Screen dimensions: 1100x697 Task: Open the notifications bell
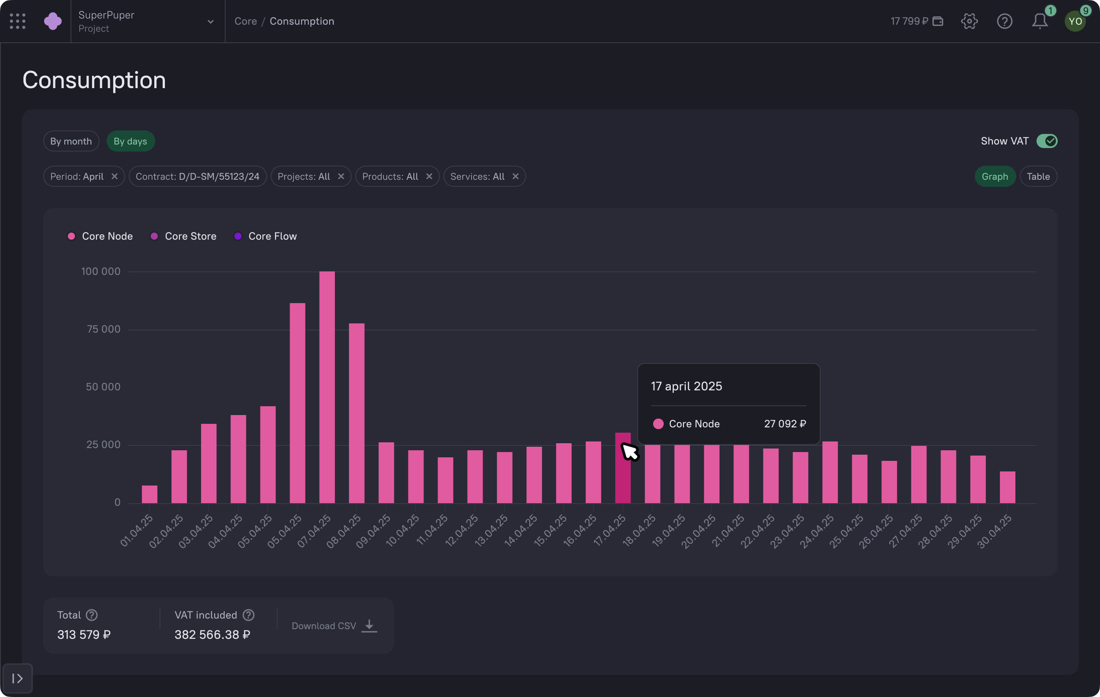pos(1040,21)
